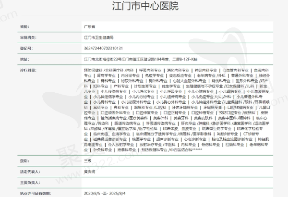Click 美容外科 entry
This screenshot has width=288, height=197.
point(160,118)
